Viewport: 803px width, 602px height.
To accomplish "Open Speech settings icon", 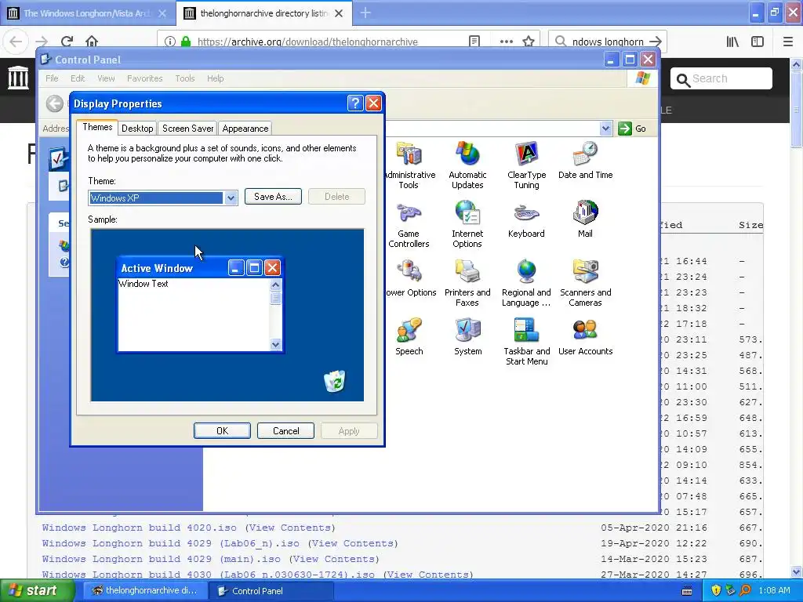I will coord(409,336).
